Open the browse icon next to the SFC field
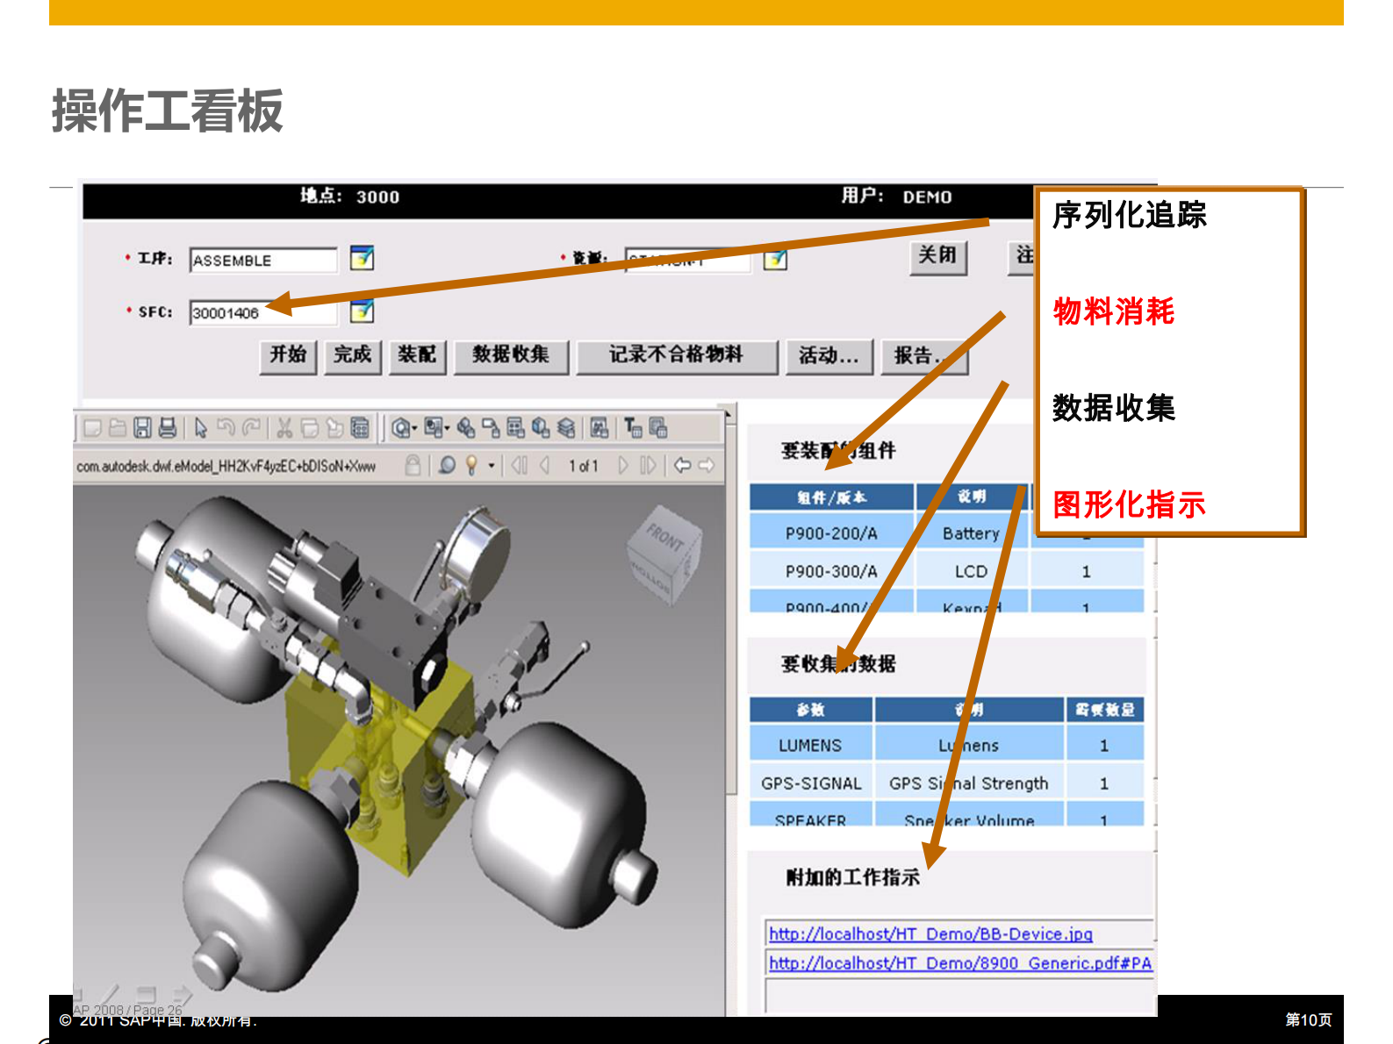 pos(362,311)
